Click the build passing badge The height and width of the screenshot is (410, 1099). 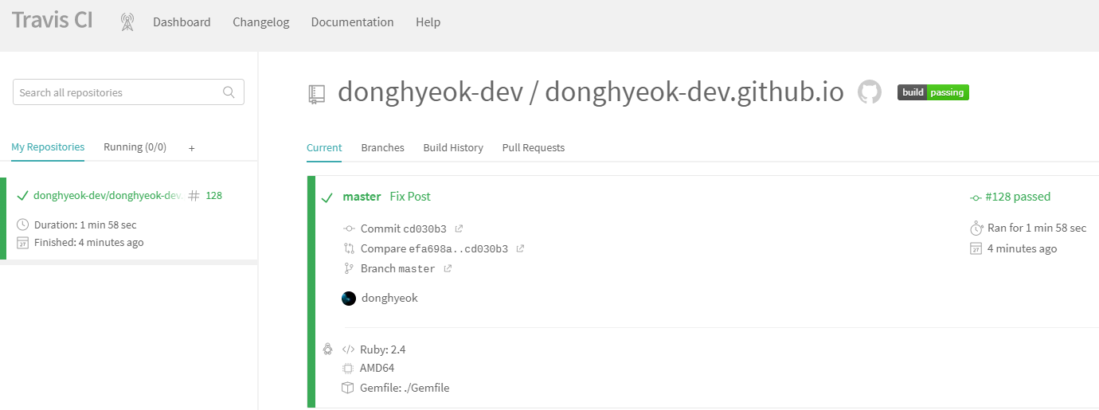coord(933,92)
